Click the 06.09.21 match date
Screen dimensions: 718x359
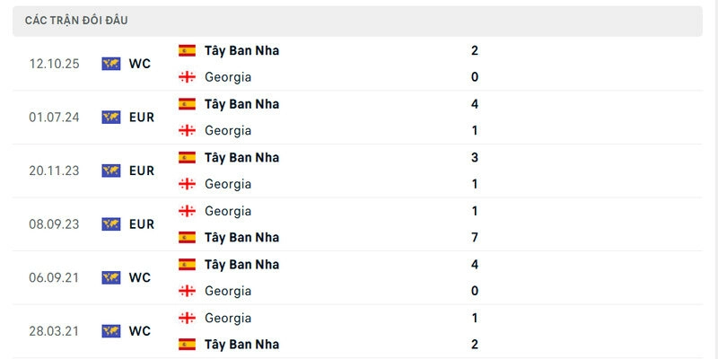[54, 277]
